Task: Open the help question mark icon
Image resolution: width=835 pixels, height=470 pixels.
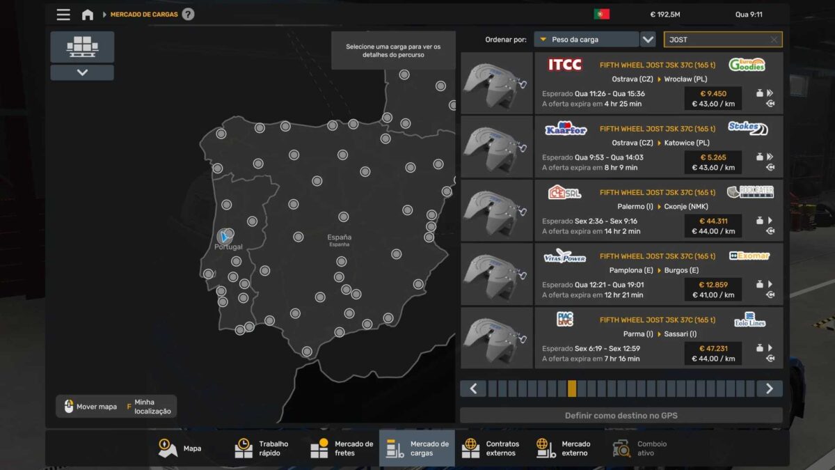Action: (188, 15)
